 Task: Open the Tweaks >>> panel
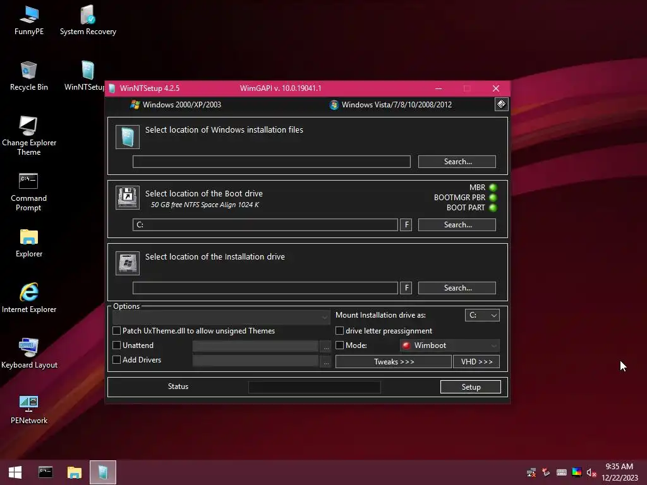pyautogui.click(x=393, y=362)
